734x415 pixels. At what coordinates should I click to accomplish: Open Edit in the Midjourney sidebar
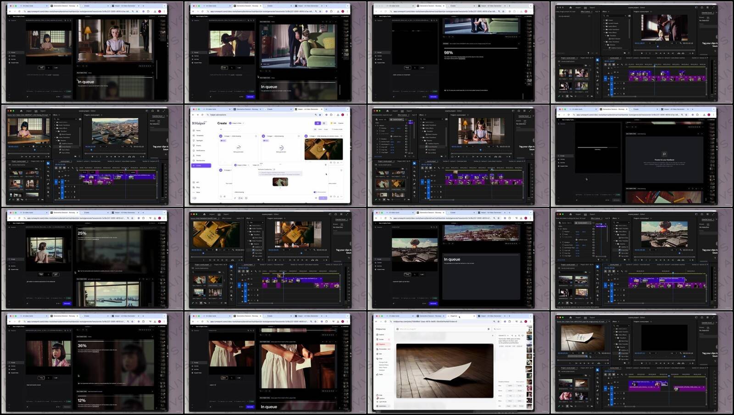(x=379, y=354)
